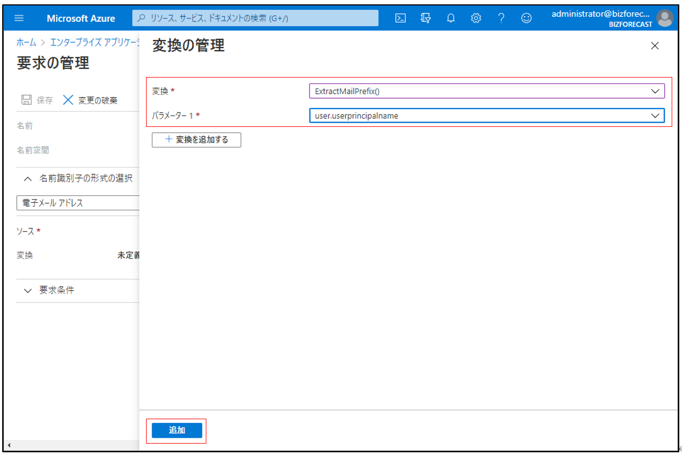
Task: Close the 変換の管理 panel
Action: (655, 46)
